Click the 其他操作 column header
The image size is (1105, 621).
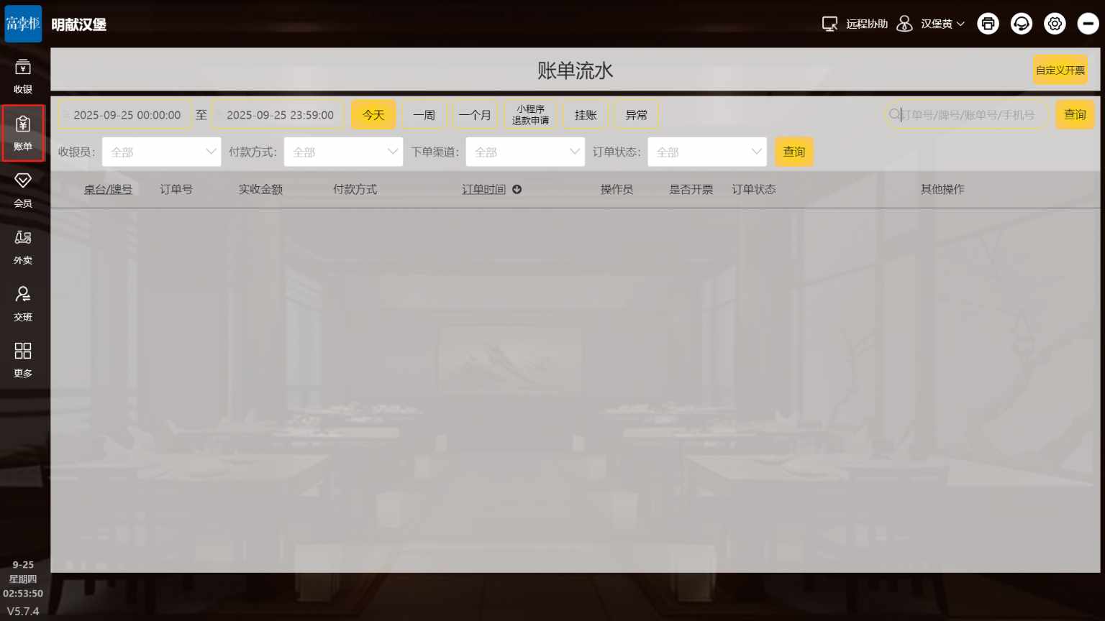pos(942,189)
